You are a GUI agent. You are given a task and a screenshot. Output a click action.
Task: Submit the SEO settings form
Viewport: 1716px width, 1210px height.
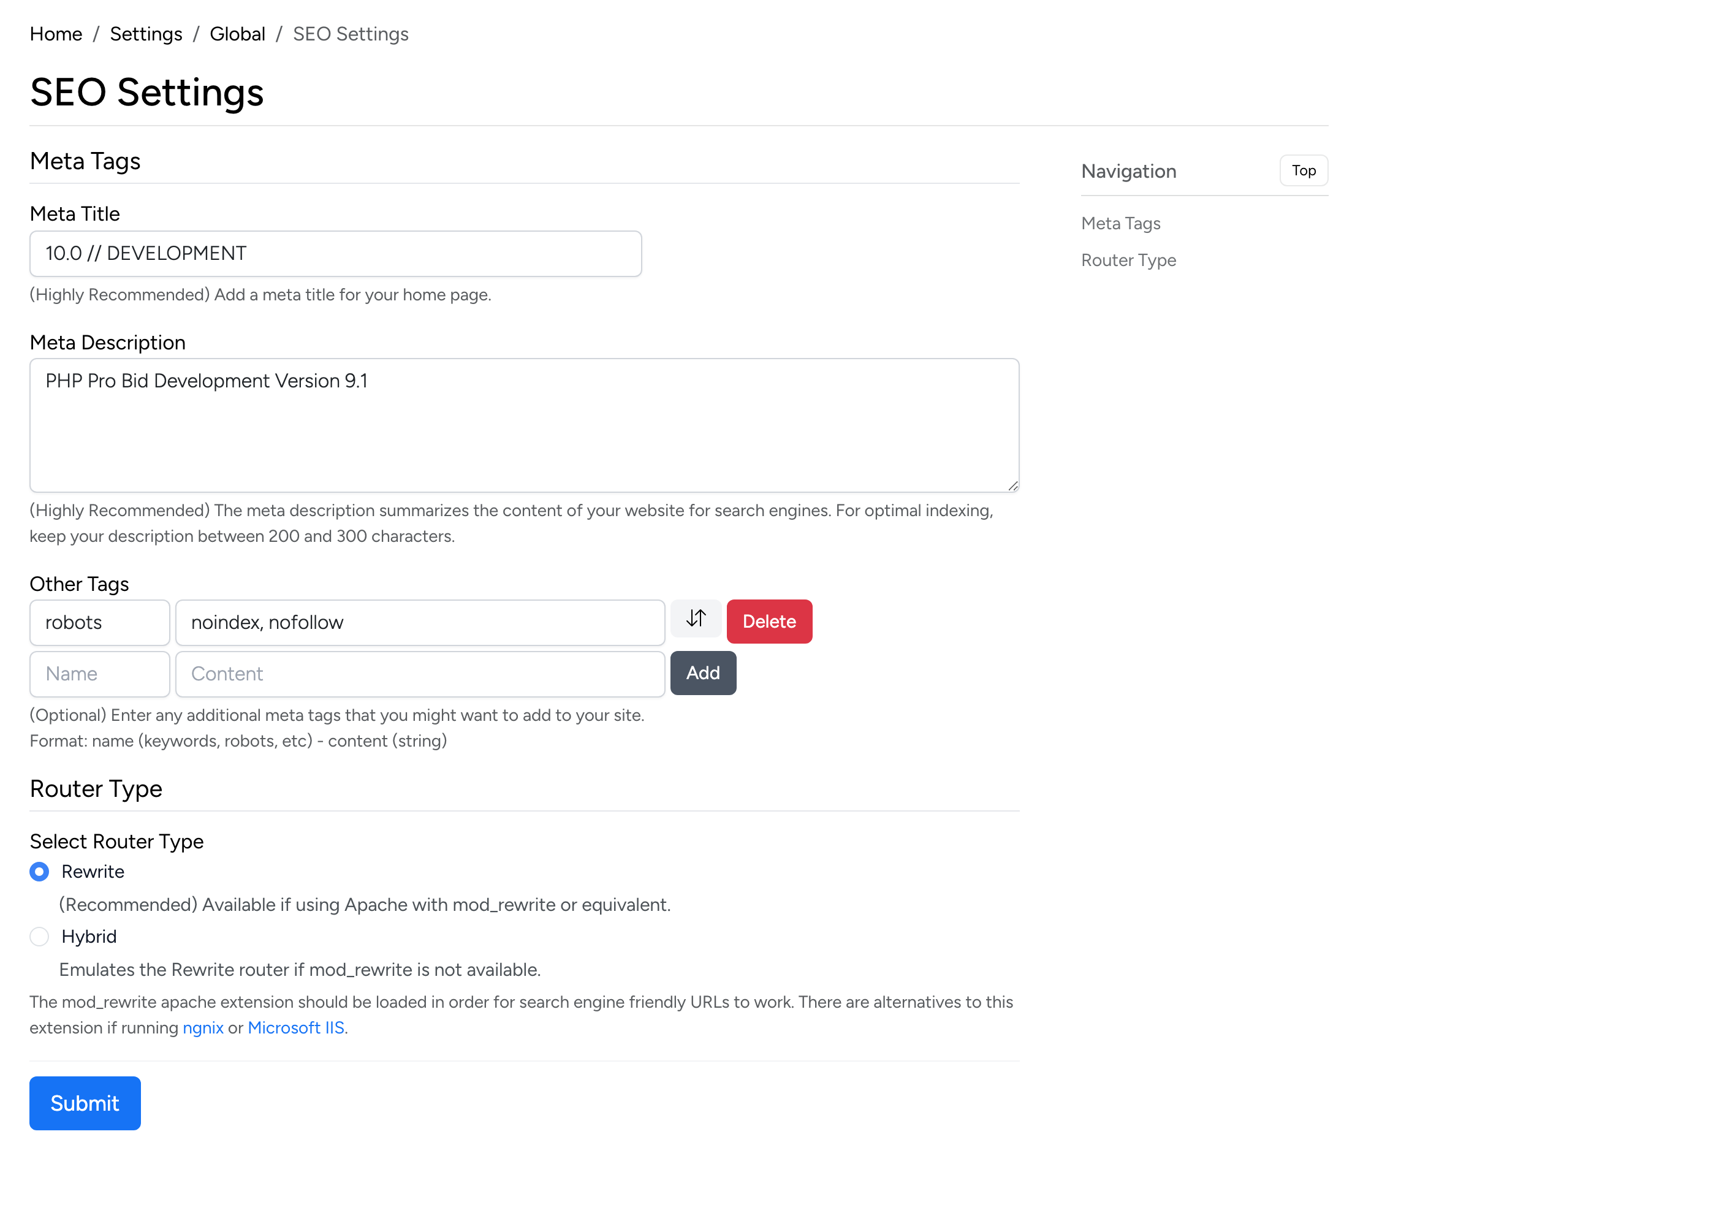[85, 1104]
